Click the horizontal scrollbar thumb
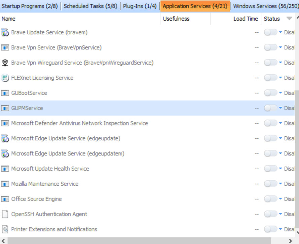Screen dimensions: 299x244 (x=139, y=241)
